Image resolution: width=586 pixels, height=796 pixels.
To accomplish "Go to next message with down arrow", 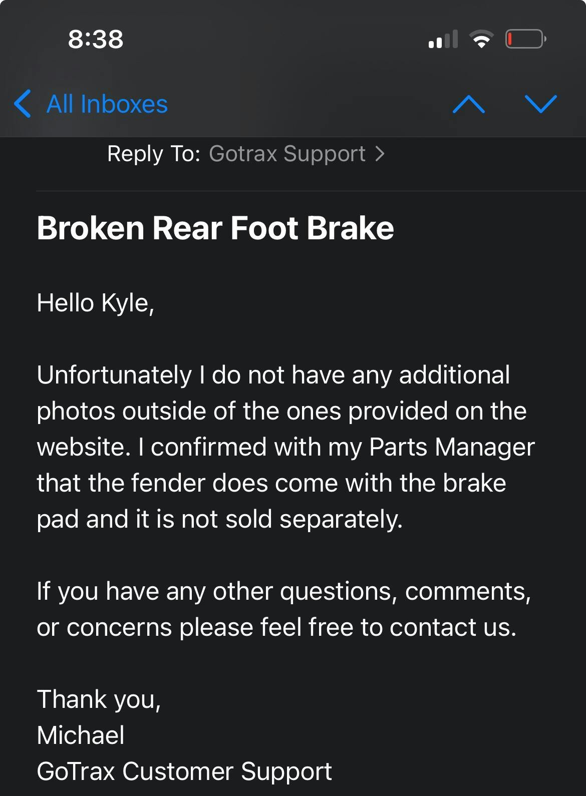I will (x=541, y=104).
